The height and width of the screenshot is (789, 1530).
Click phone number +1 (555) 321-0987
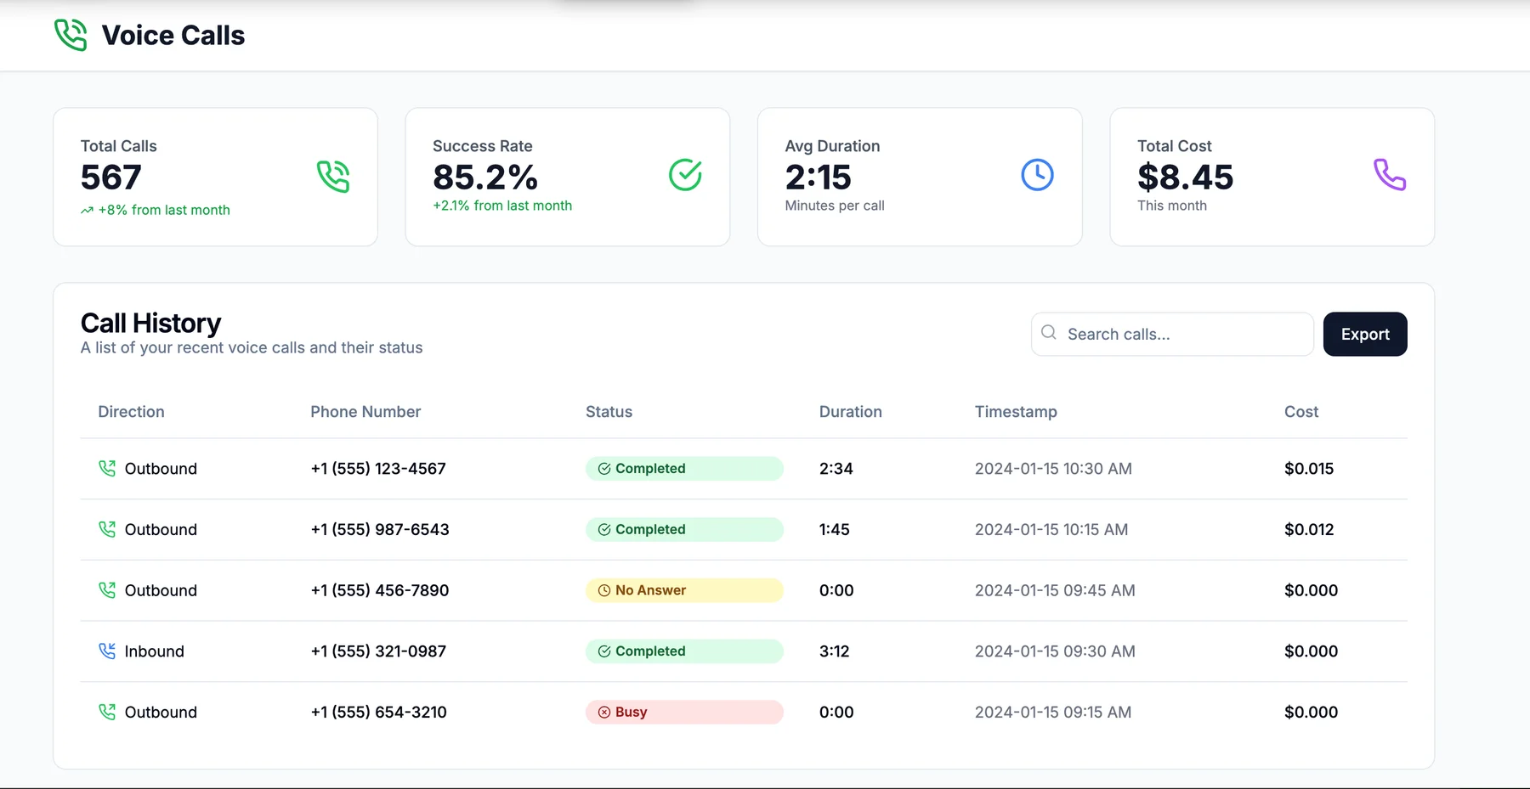[x=378, y=651]
